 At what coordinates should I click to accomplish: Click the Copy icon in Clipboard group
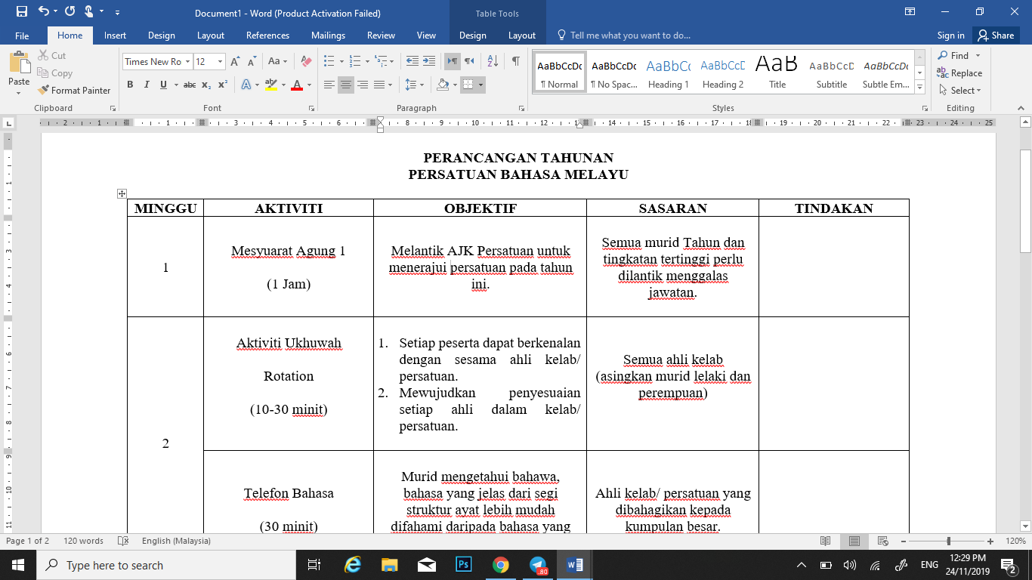click(43, 73)
